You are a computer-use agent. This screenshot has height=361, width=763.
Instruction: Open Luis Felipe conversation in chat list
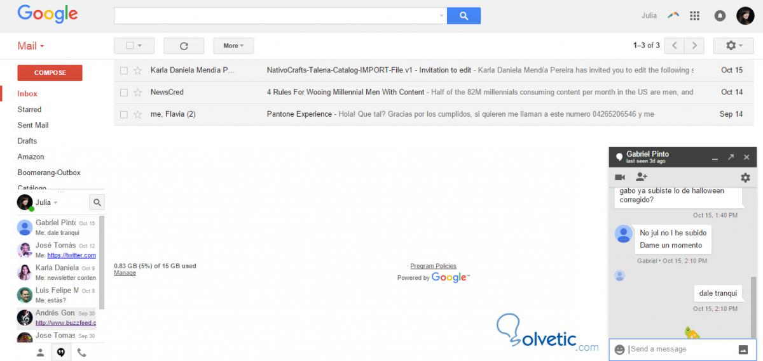pyautogui.click(x=56, y=295)
